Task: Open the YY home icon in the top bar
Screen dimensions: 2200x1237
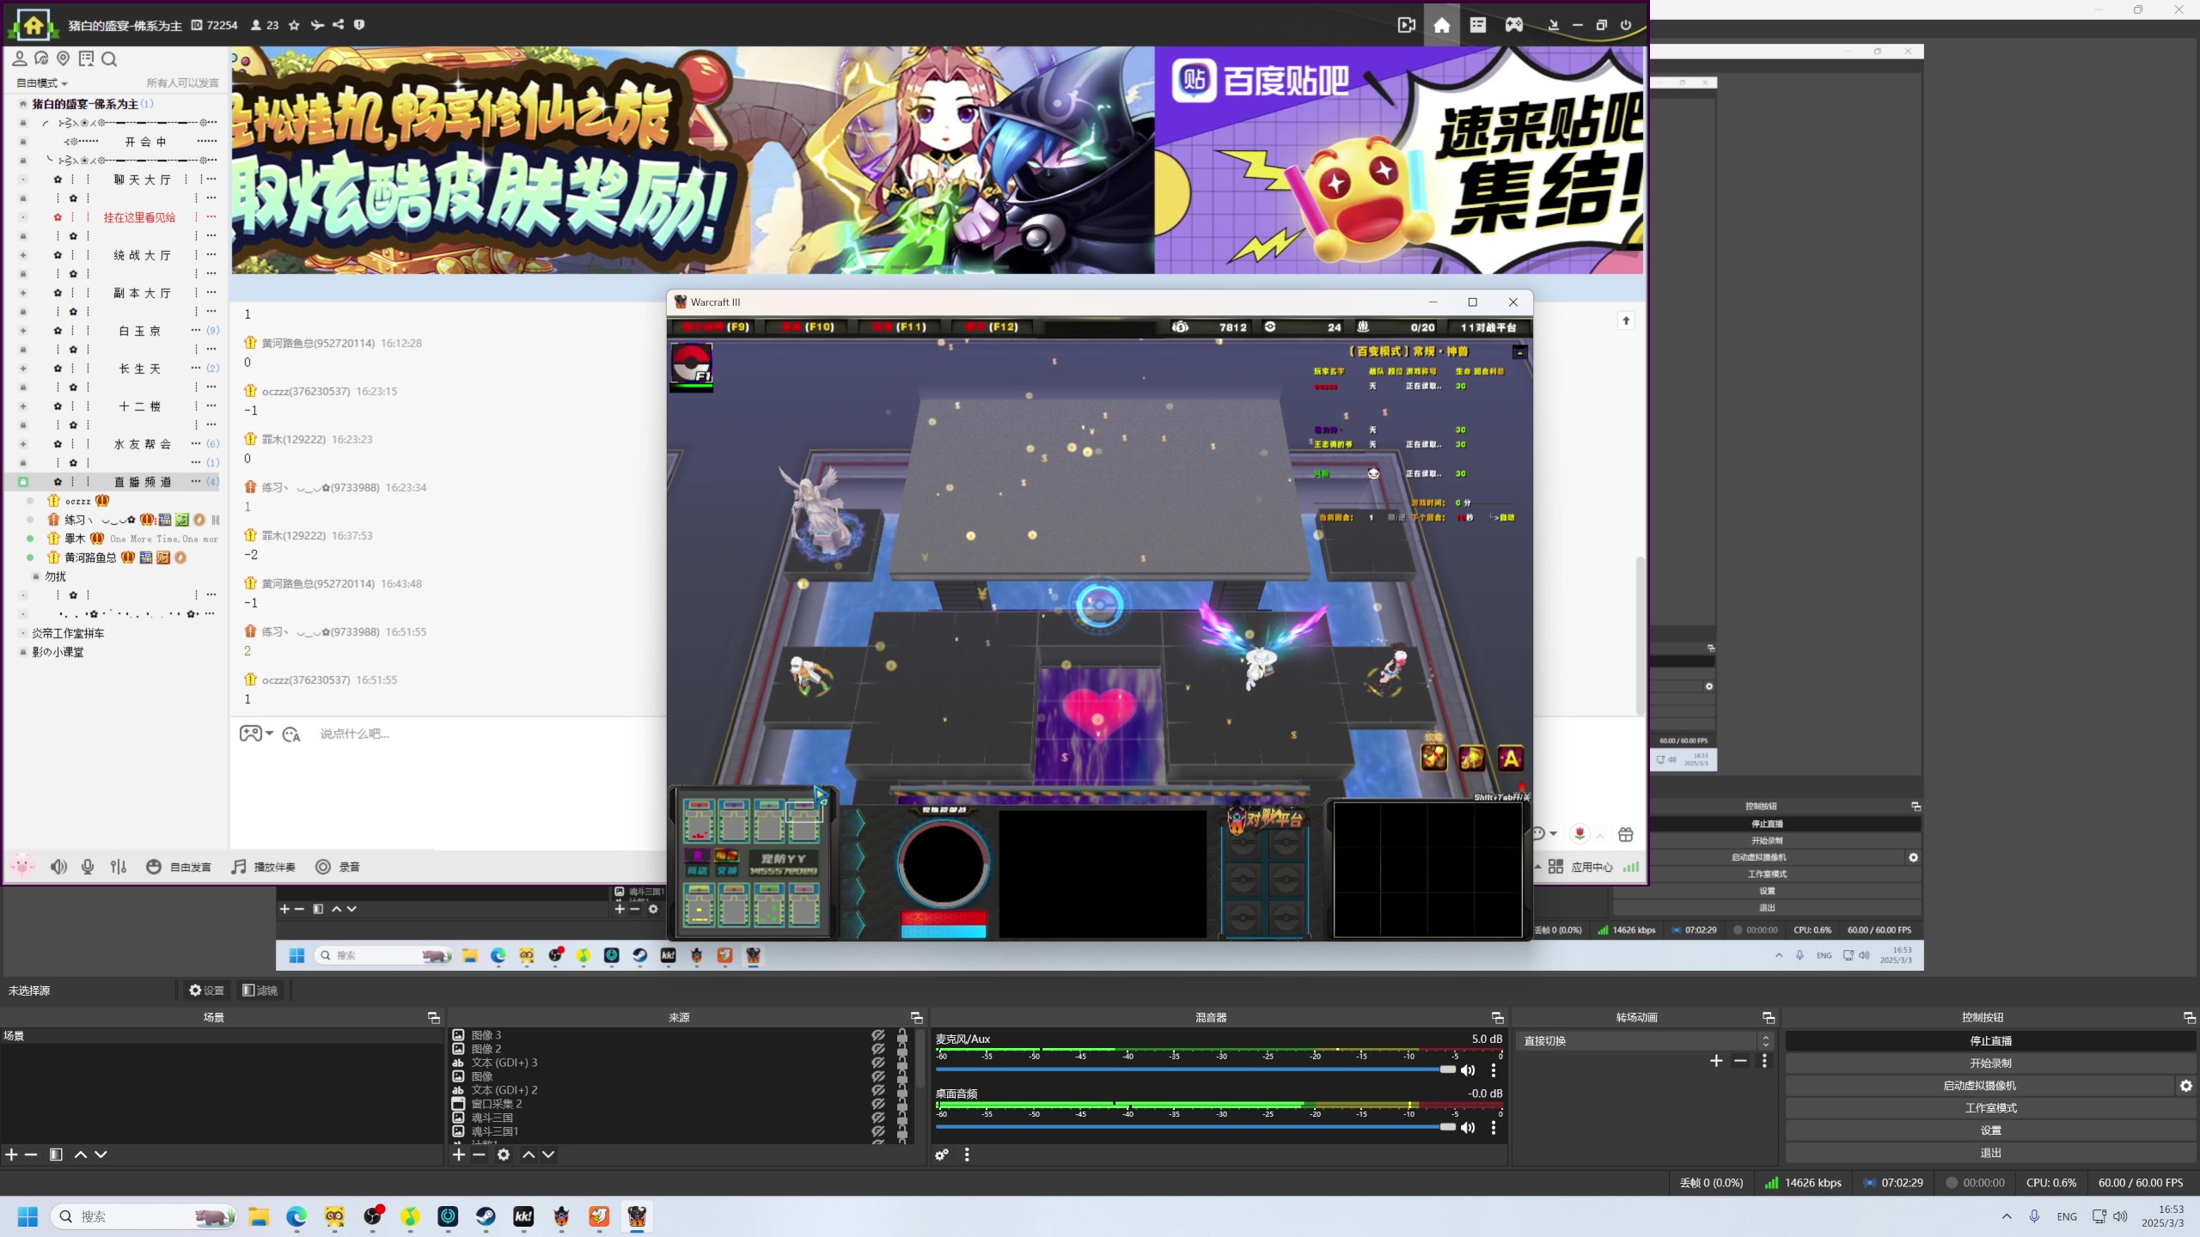Action: [x=1441, y=25]
